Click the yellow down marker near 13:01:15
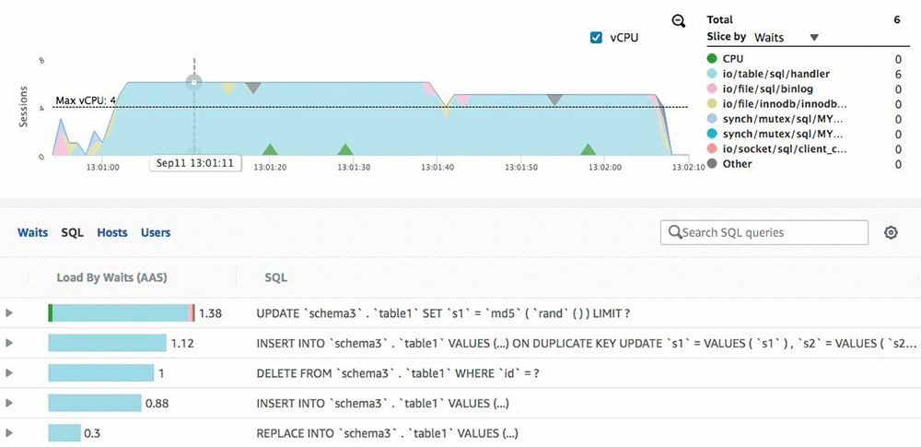 (x=227, y=88)
